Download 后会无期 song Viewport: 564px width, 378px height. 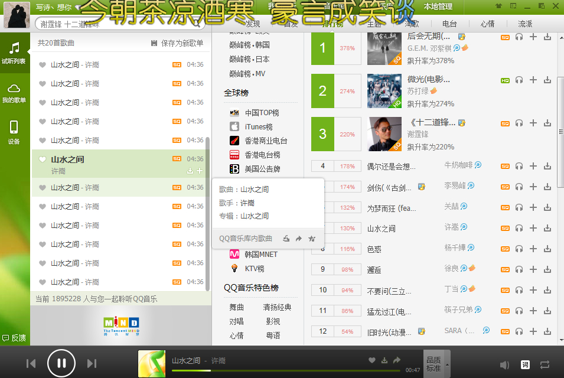547,37
